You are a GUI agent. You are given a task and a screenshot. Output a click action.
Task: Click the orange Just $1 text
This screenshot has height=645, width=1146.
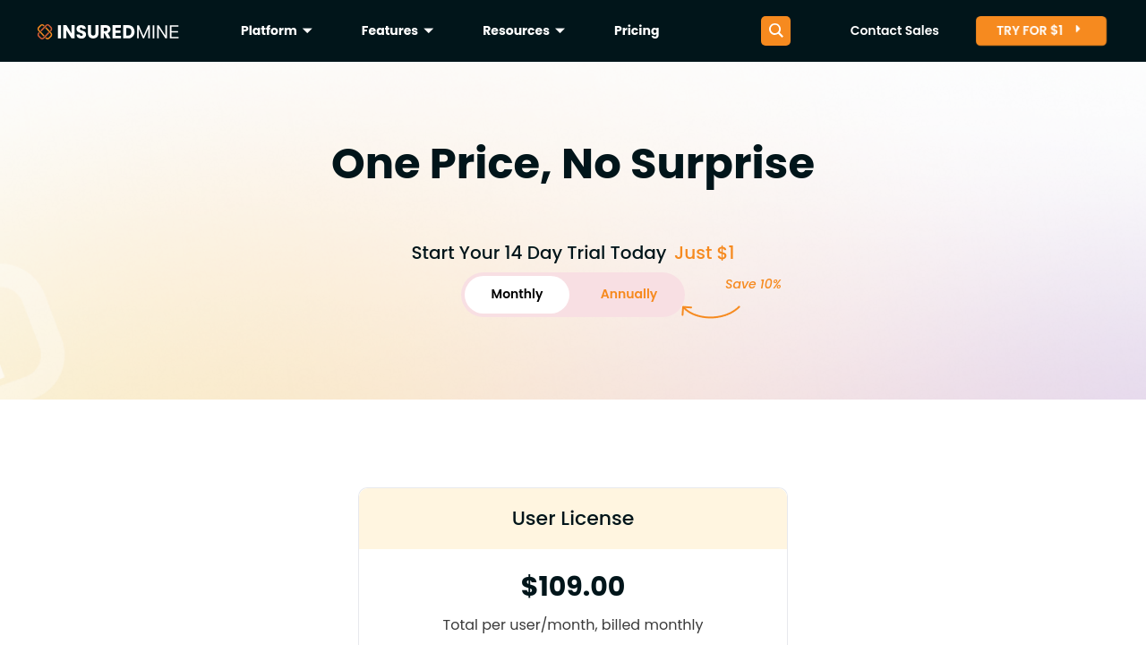point(704,253)
